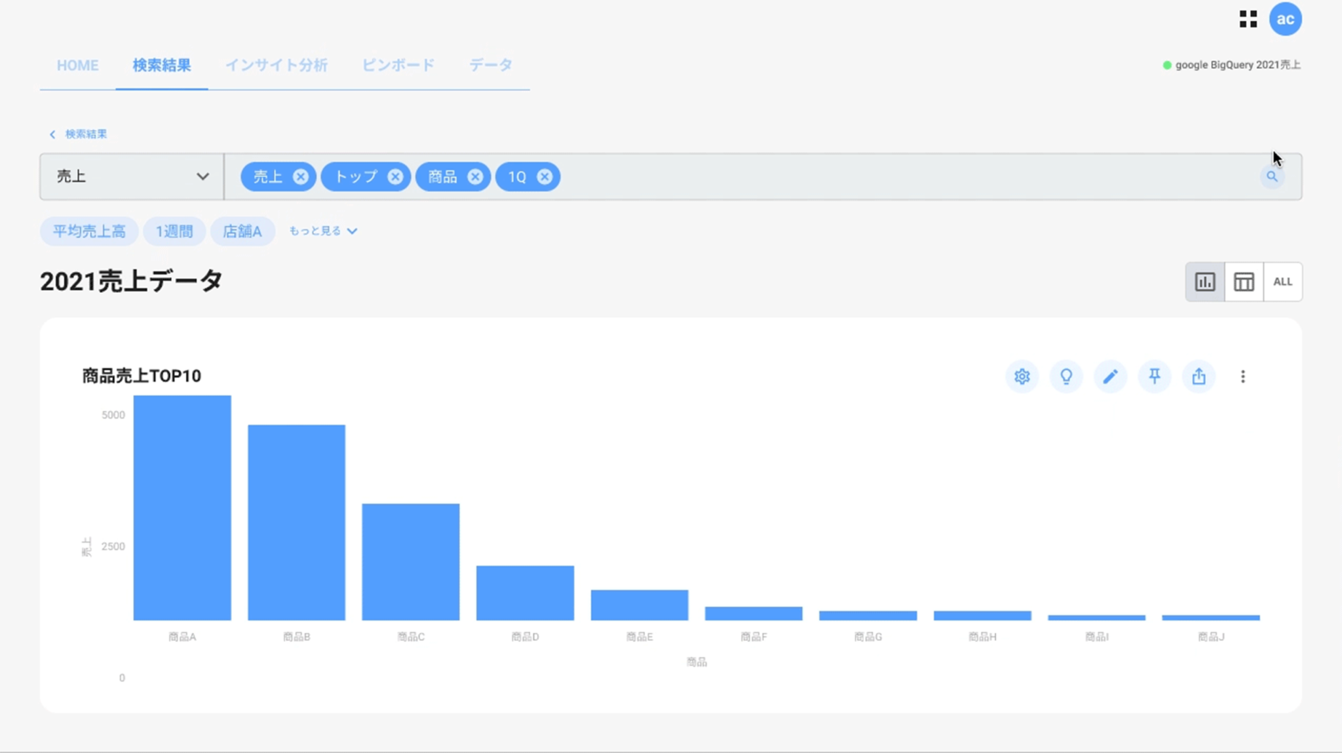Screen dimensions: 1342x753
Task: Click the 商品G axis label
Action: [x=868, y=637]
